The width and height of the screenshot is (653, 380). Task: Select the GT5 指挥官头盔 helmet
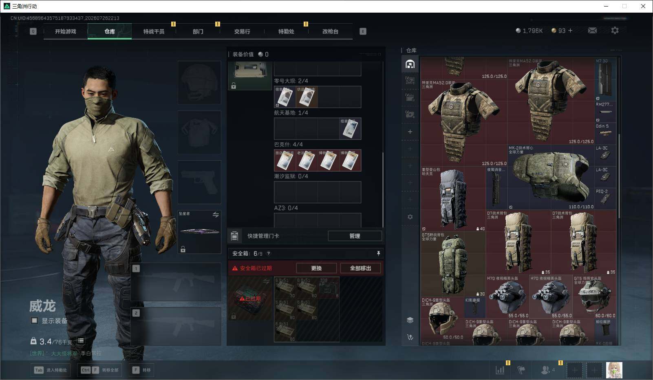(x=594, y=297)
